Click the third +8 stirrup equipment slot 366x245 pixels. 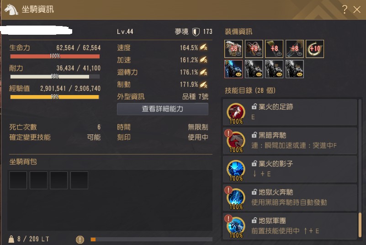click(x=274, y=49)
